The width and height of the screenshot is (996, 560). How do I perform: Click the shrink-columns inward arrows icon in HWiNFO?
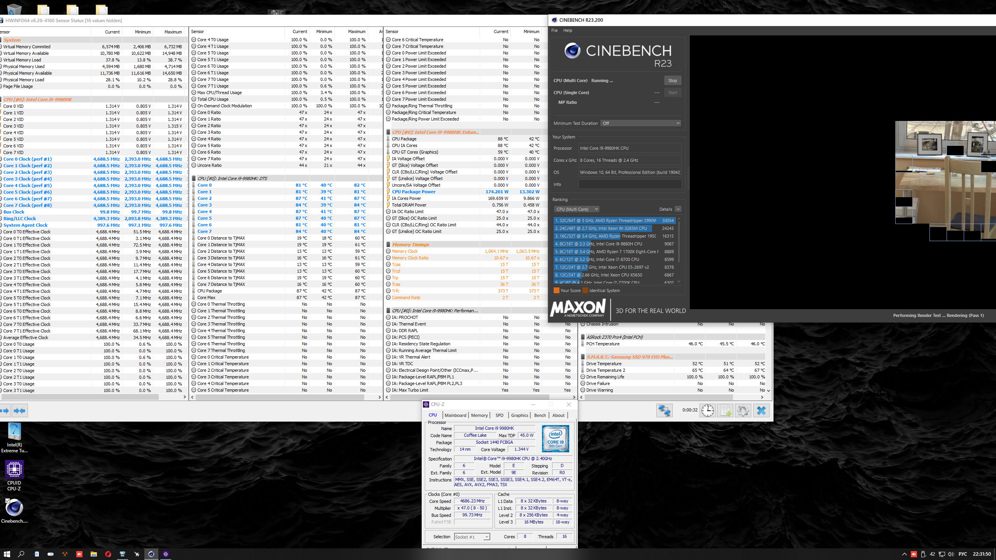[x=19, y=411]
